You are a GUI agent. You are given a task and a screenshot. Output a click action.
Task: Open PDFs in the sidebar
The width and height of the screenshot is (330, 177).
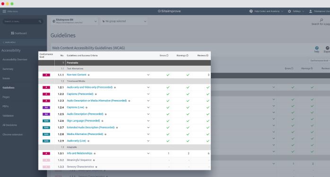tap(6, 106)
